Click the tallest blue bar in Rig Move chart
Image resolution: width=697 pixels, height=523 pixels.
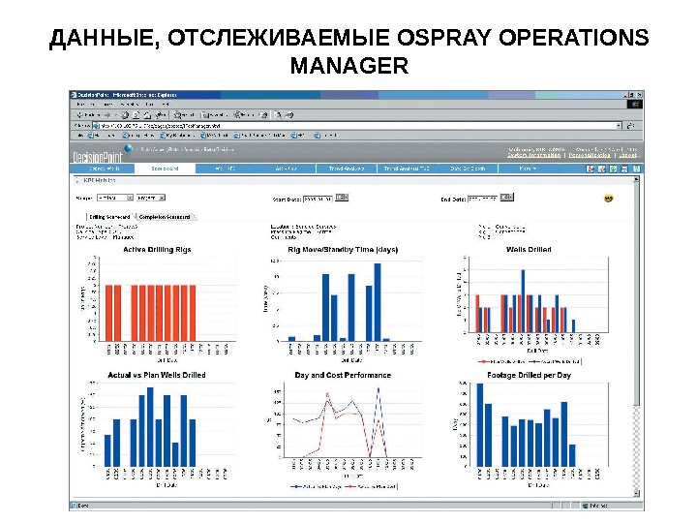[378, 302]
